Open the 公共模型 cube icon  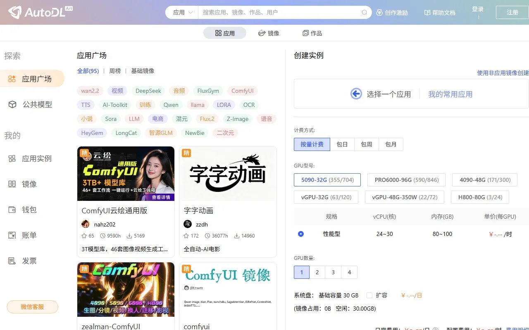click(x=12, y=104)
